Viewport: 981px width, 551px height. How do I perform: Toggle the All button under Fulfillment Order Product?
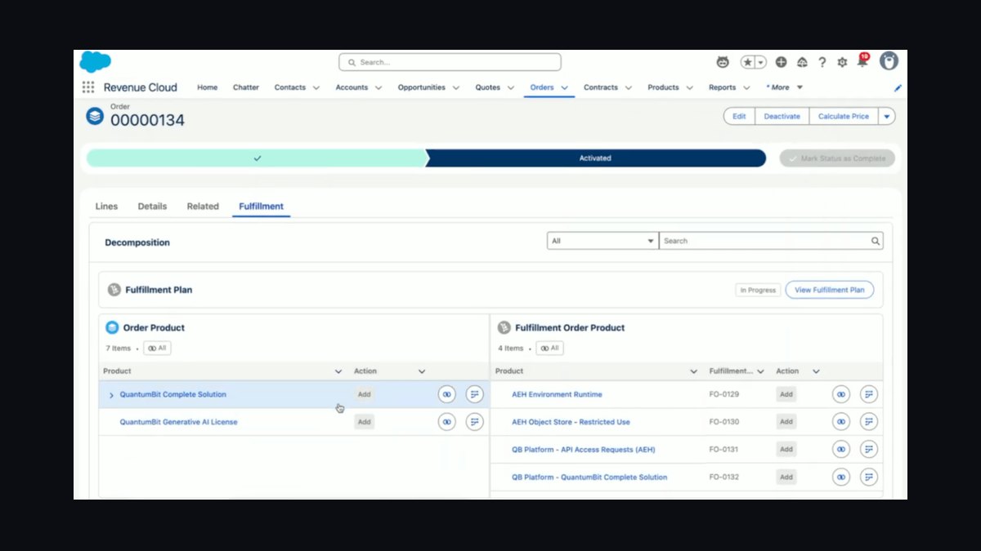549,348
